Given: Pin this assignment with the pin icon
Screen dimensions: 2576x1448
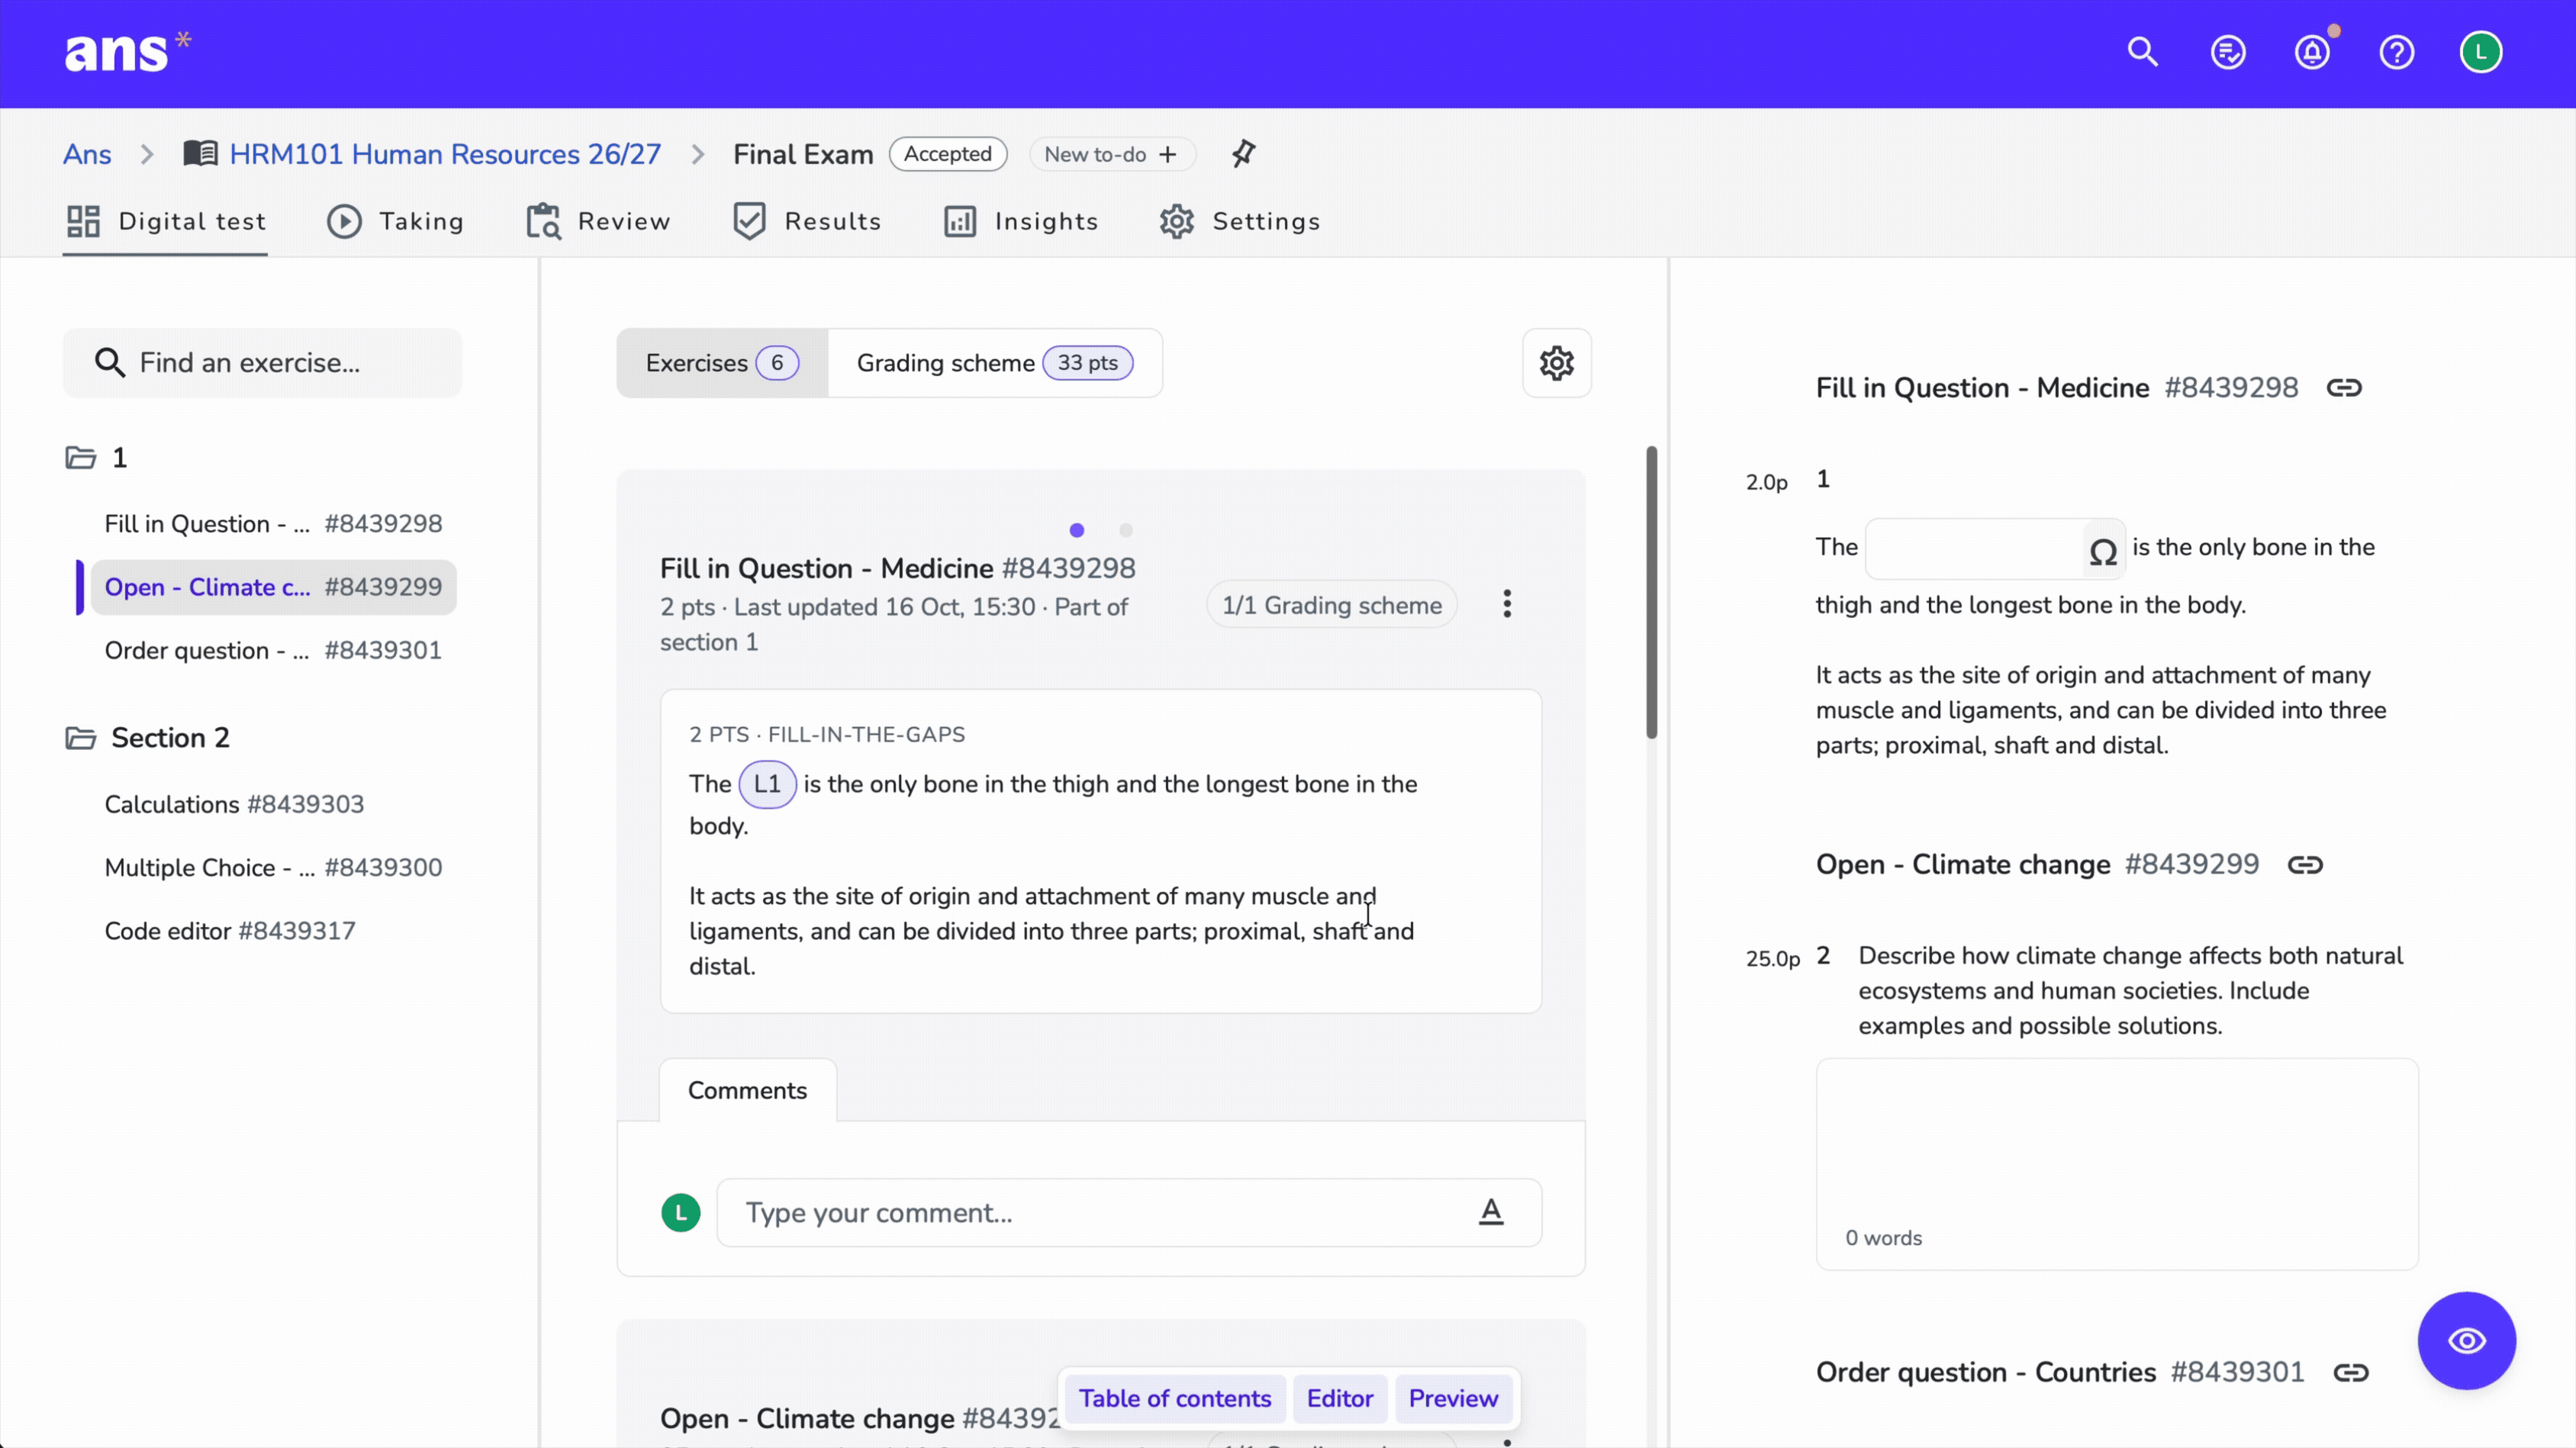Looking at the screenshot, I should click(1243, 154).
